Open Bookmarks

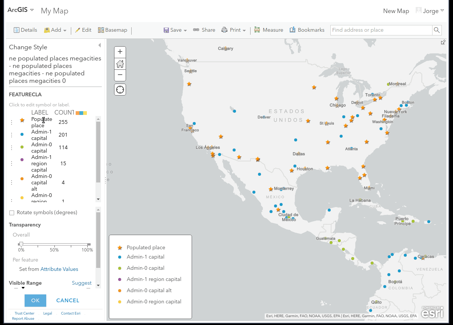[x=307, y=30]
